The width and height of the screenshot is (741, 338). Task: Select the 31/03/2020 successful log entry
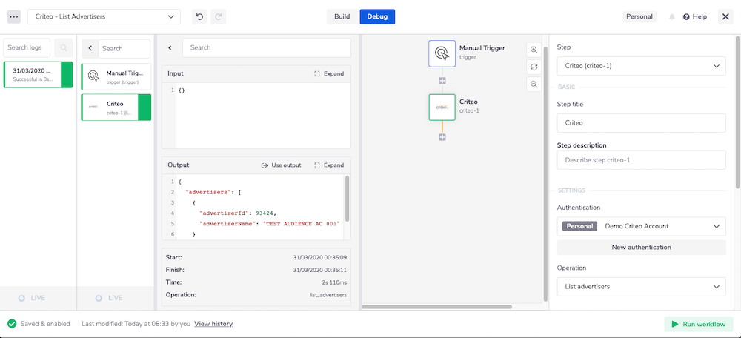(39, 75)
